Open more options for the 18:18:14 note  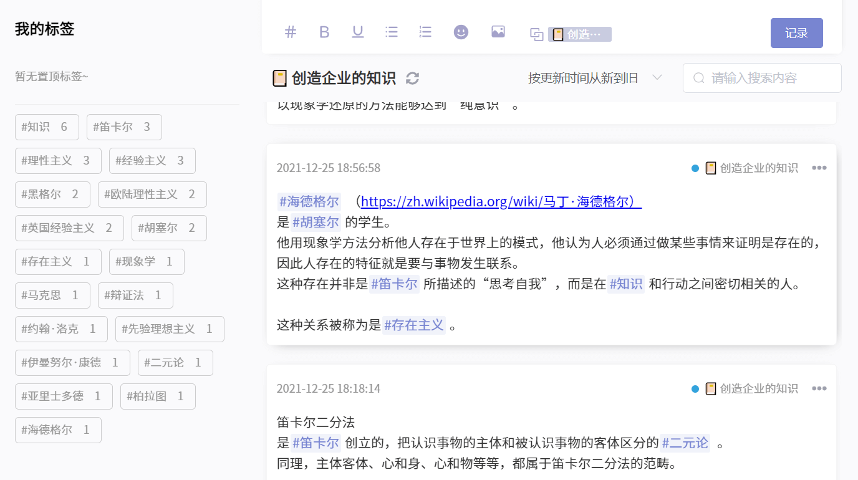[819, 388]
